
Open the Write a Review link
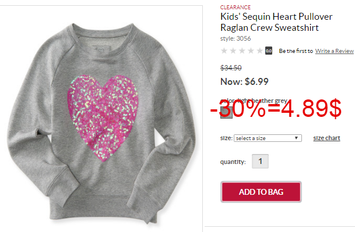click(335, 51)
